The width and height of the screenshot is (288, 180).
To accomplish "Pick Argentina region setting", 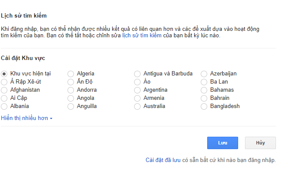I will pos(138,90).
